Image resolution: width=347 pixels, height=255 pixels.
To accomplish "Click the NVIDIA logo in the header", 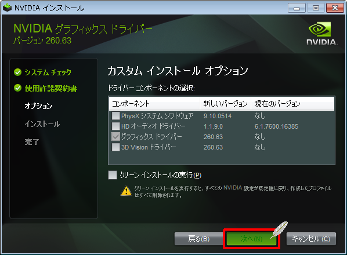I will tap(321, 33).
